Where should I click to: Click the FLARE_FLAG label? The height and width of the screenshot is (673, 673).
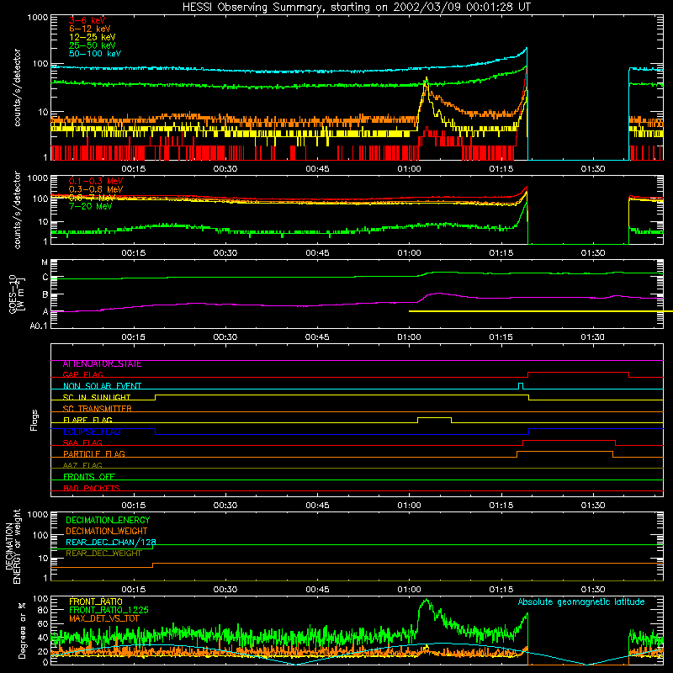point(87,420)
